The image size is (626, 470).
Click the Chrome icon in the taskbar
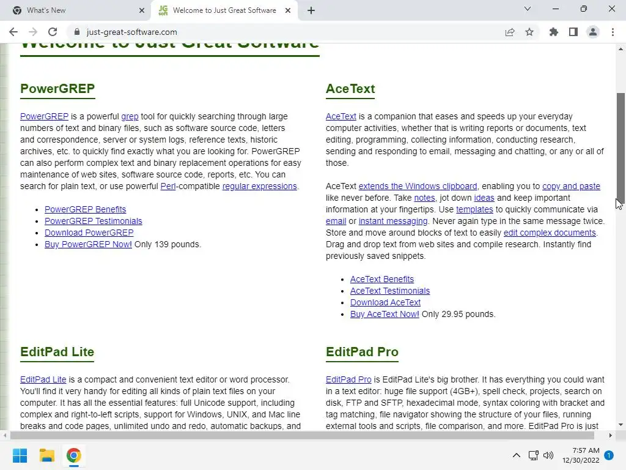point(73,455)
